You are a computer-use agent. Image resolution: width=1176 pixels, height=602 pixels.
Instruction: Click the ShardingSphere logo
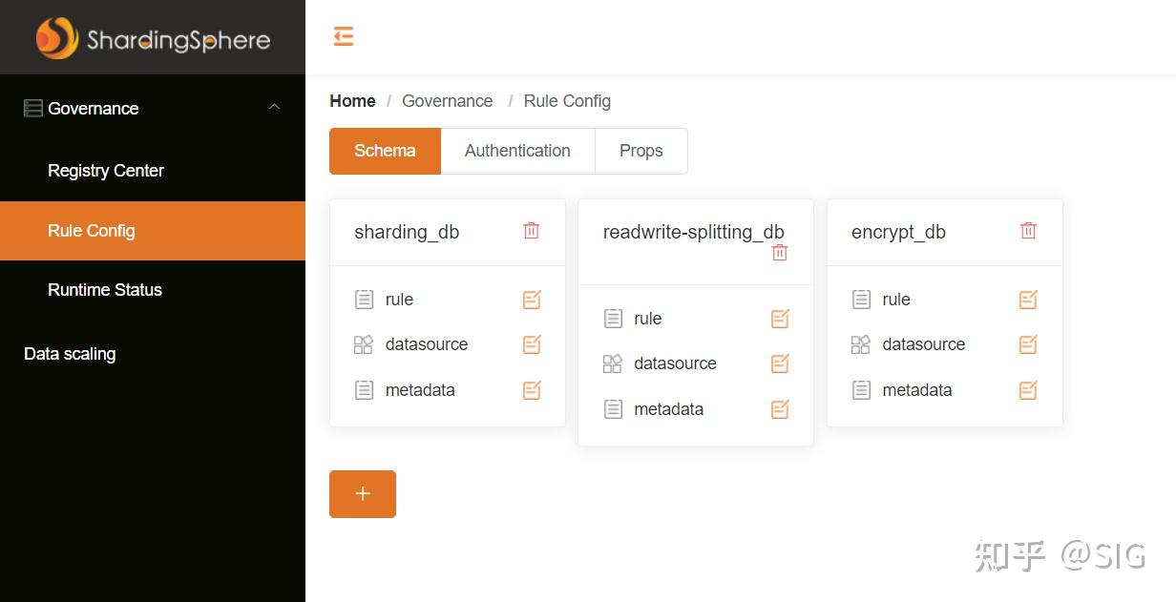pos(153,38)
